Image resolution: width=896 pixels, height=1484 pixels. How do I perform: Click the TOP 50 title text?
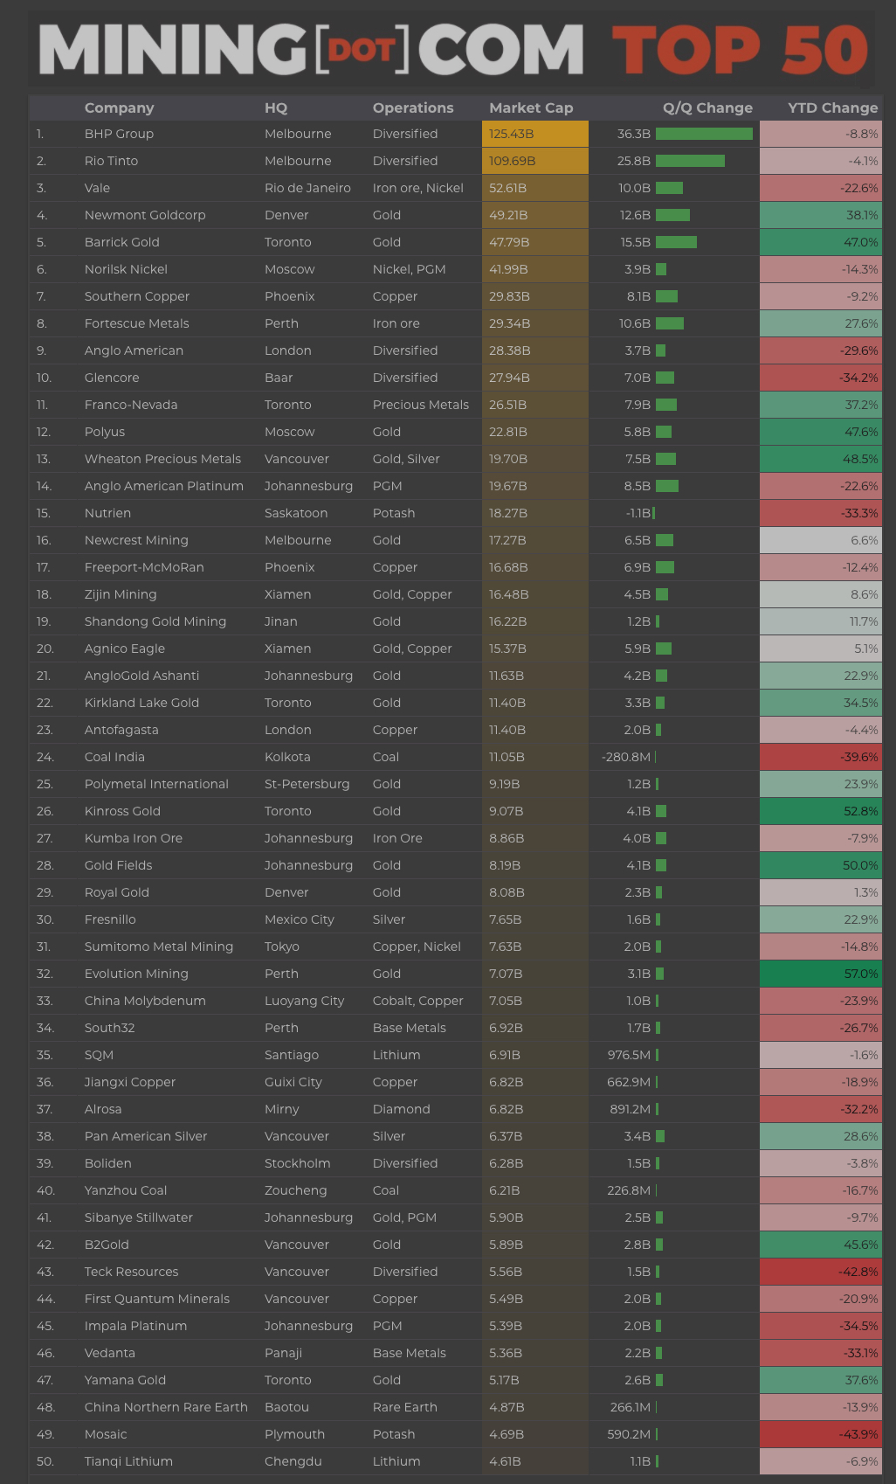pyautogui.click(x=739, y=50)
